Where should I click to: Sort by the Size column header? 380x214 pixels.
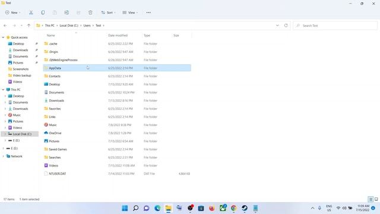(x=176, y=36)
